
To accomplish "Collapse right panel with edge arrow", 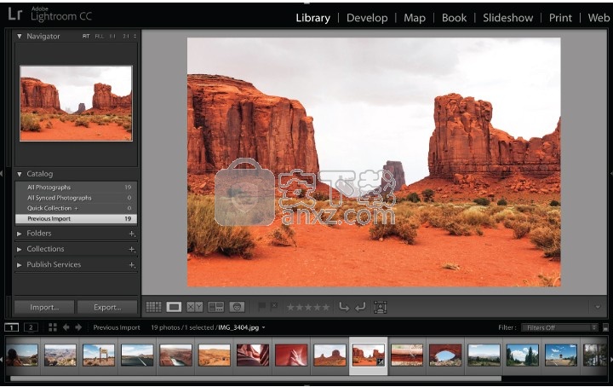I will point(611,172).
